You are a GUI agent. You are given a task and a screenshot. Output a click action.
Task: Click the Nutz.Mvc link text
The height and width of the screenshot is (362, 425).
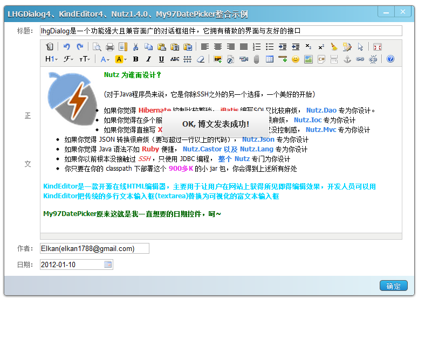coord(321,130)
